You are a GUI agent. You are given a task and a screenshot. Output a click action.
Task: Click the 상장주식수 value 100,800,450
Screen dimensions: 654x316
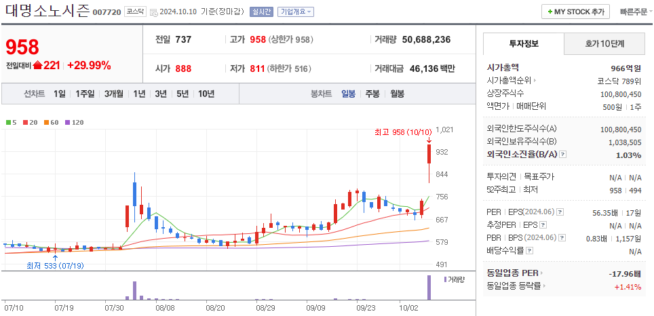[621, 94]
